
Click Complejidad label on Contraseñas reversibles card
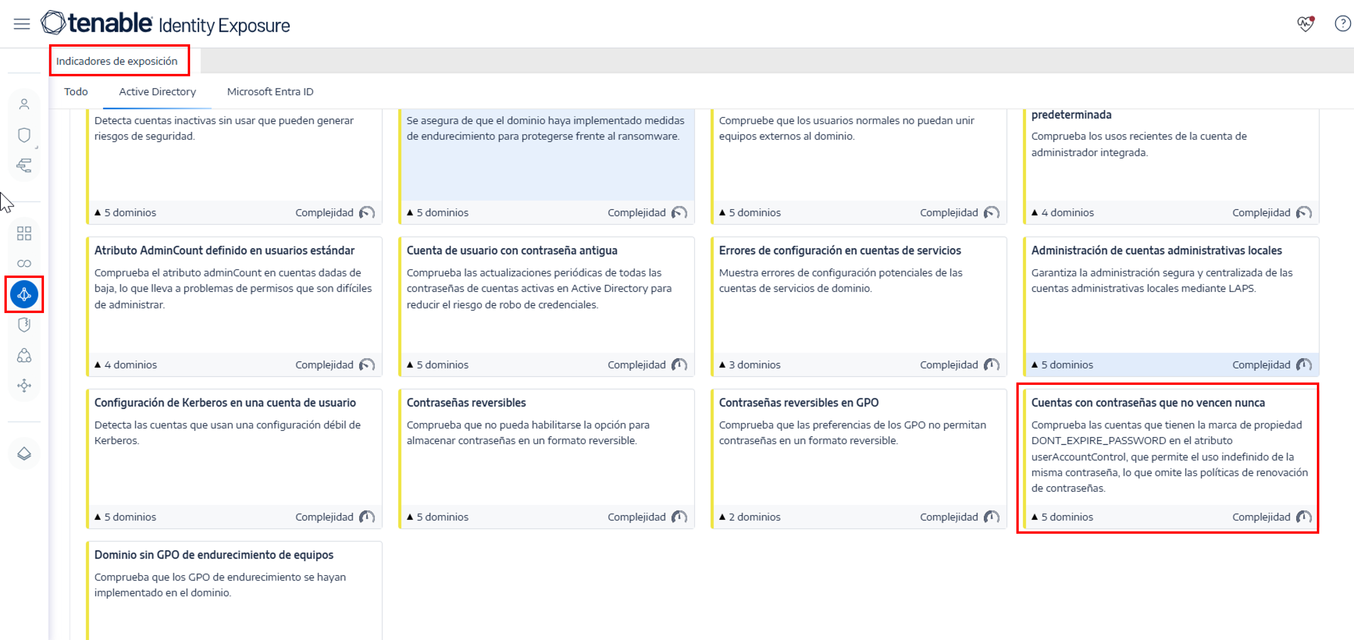pyautogui.click(x=636, y=516)
